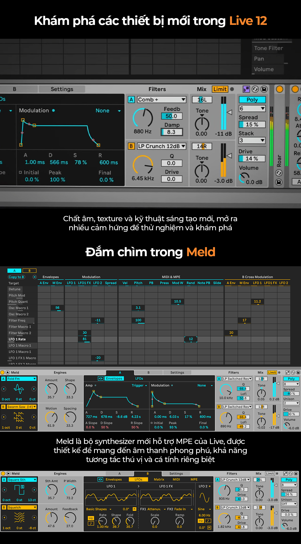Switch LFO 1 rate to note sync icon
This screenshot has height=544, width=301.
tap(91, 523)
